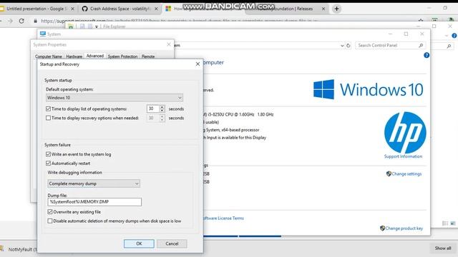Enable 'Disable automatic deletion of memory dumps'
This screenshot has height=257, width=458.
[x=50, y=221]
